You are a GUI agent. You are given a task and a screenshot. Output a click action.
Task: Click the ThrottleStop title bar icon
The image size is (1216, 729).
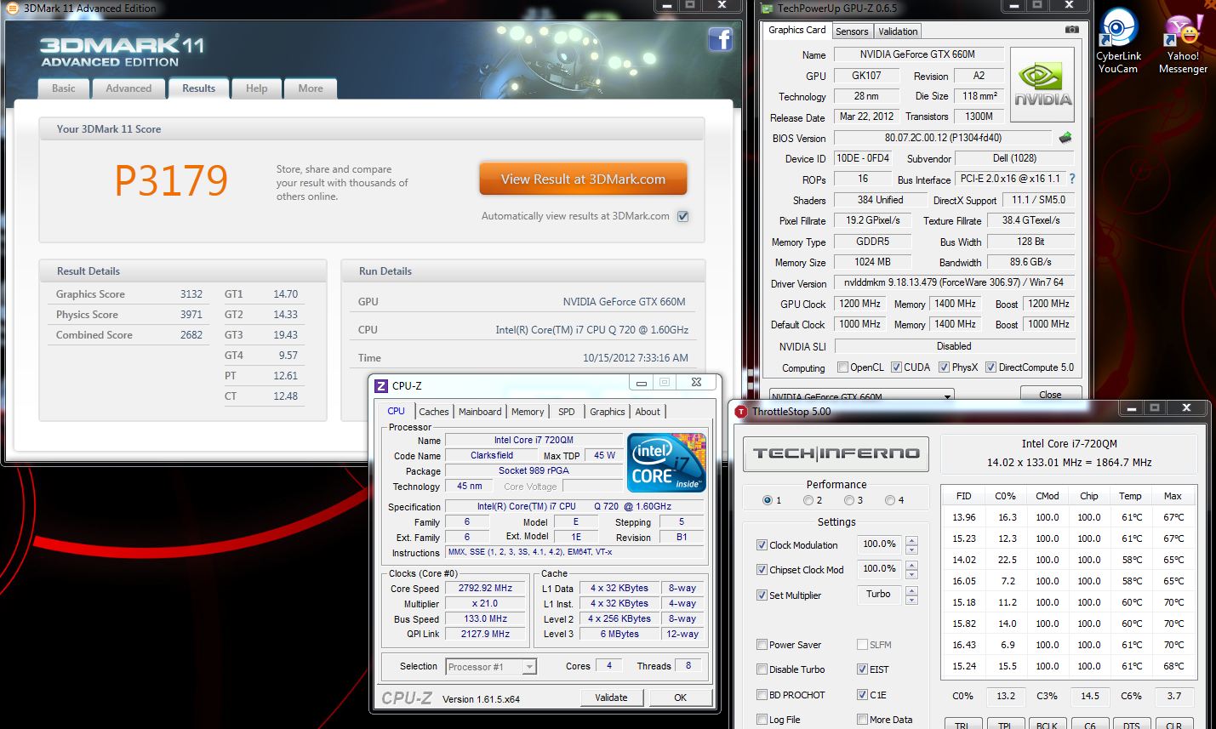(x=741, y=412)
